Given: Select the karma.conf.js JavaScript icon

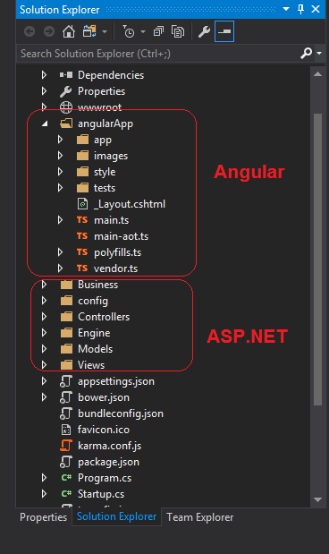Looking at the screenshot, I should pos(66,446).
